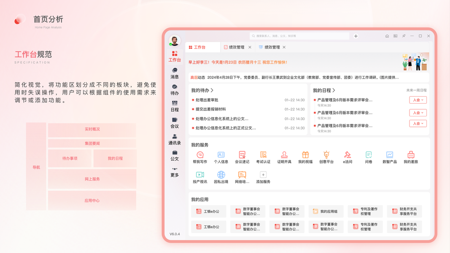450x253 pixels.
Task: Close the second 绩效管理 tab
Action: (x=284, y=47)
